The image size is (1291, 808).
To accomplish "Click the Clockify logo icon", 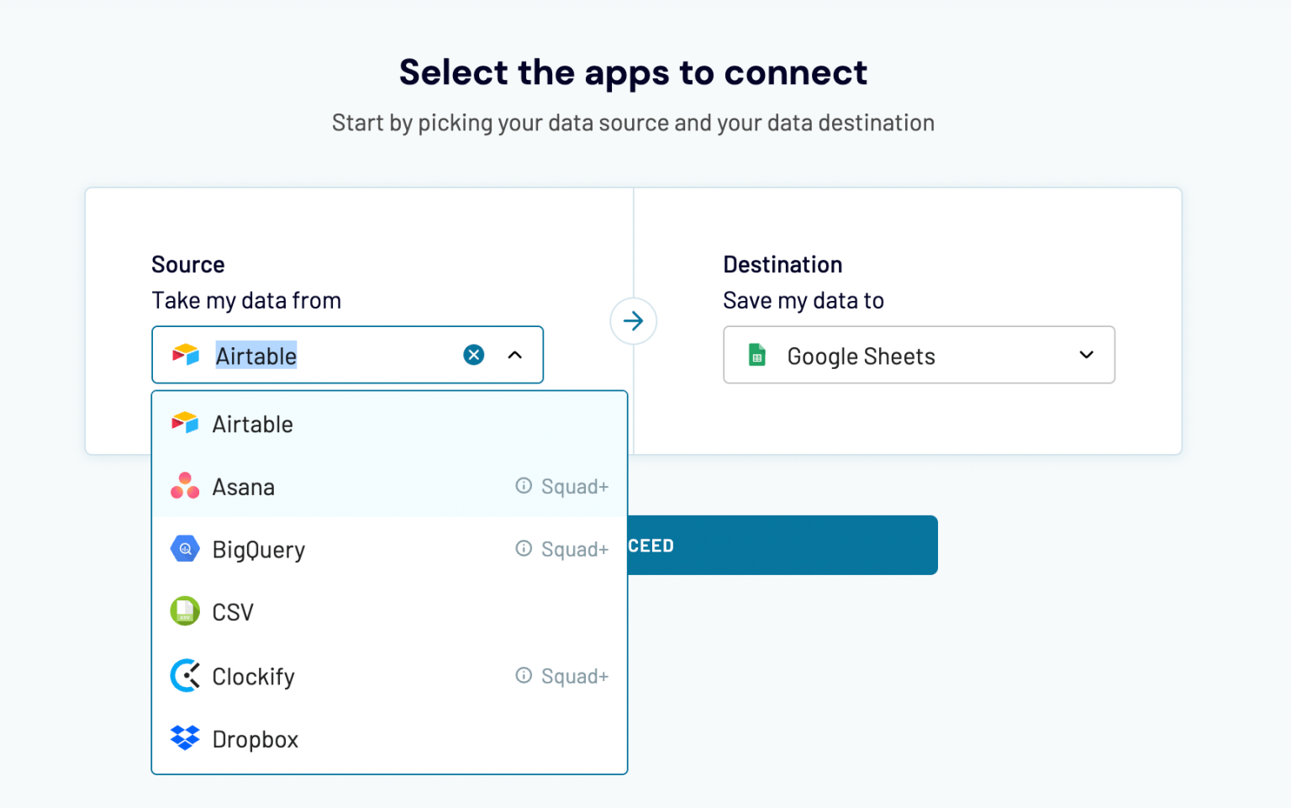I will click(185, 675).
